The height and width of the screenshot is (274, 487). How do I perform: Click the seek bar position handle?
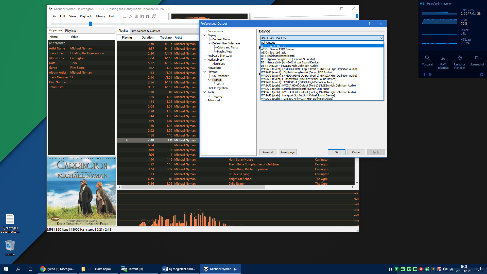[x=90, y=24]
